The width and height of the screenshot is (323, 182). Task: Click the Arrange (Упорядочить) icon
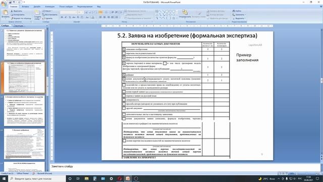pos(185,13)
